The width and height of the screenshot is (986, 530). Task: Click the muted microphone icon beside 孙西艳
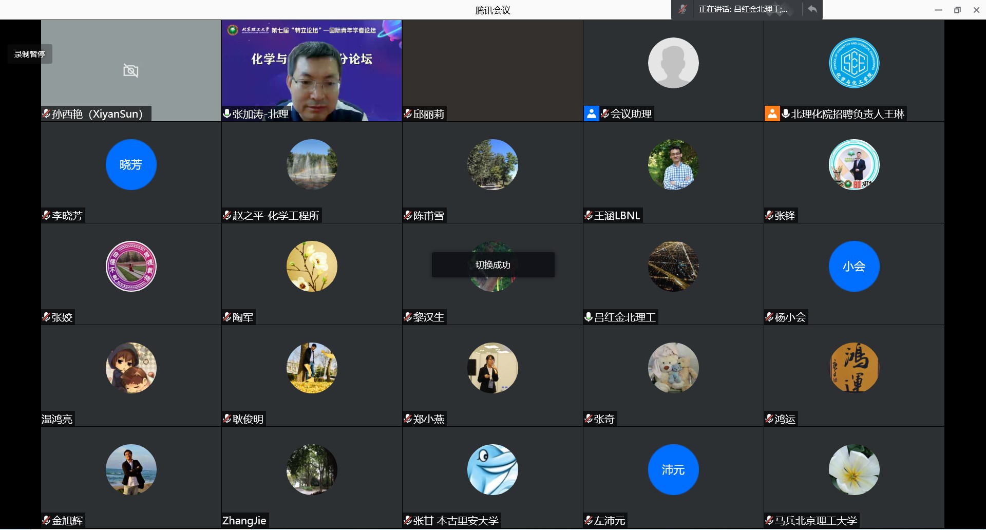pyautogui.click(x=46, y=114)
